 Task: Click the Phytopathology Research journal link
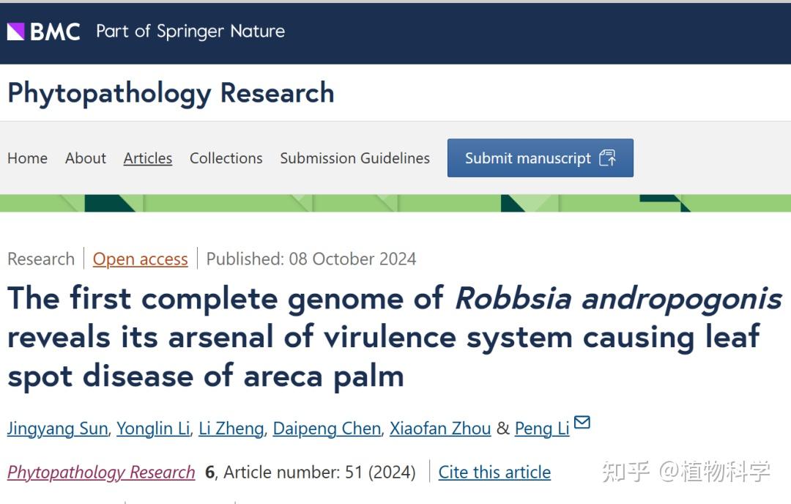coord(100,472)
